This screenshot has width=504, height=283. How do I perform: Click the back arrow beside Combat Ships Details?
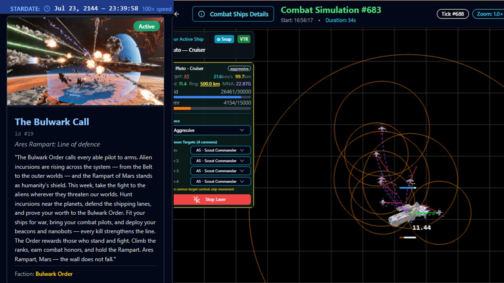(177, 14)
